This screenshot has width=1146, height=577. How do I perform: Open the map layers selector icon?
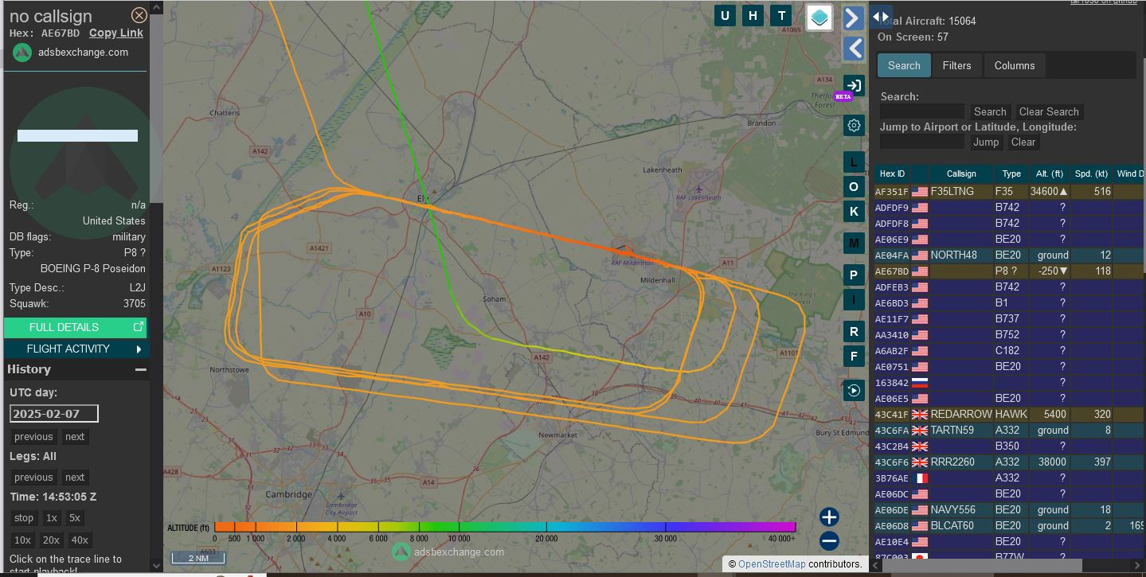tap(819, 17)
